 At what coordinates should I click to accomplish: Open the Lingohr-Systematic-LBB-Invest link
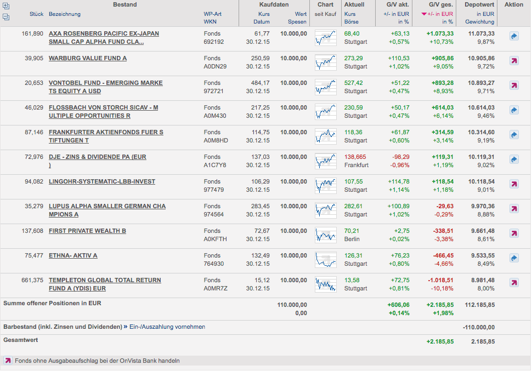pyautogui.click(x=102, y=182)
